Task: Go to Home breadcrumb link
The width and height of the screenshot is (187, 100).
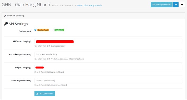Action: coord(55,6)
